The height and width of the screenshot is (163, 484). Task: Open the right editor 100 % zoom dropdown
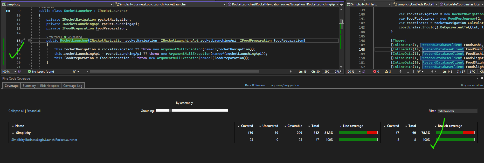point(360,72)
